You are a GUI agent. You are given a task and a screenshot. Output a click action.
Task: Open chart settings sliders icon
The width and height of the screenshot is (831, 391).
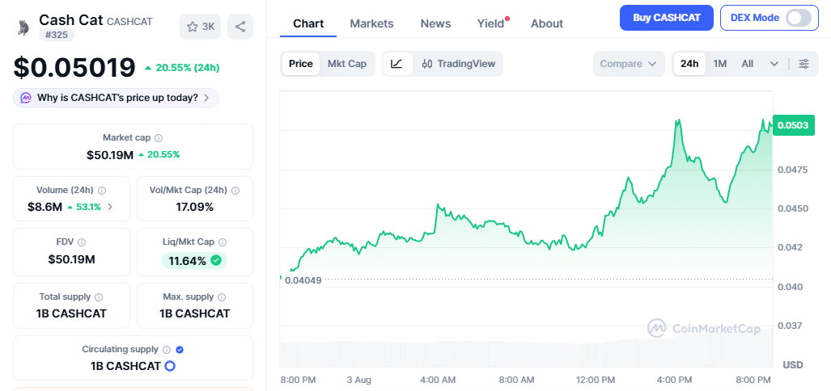pyautogui.click(x=804, y=64)
